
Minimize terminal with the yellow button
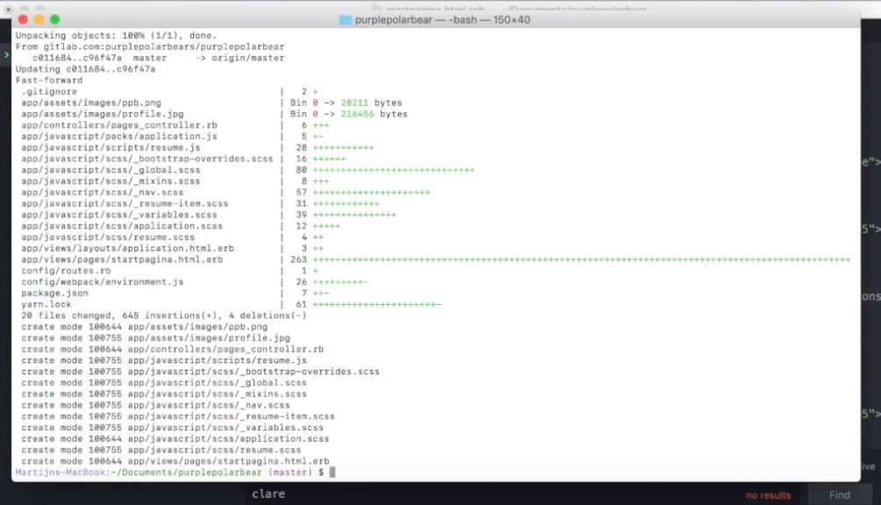click(x=39, y=19)
